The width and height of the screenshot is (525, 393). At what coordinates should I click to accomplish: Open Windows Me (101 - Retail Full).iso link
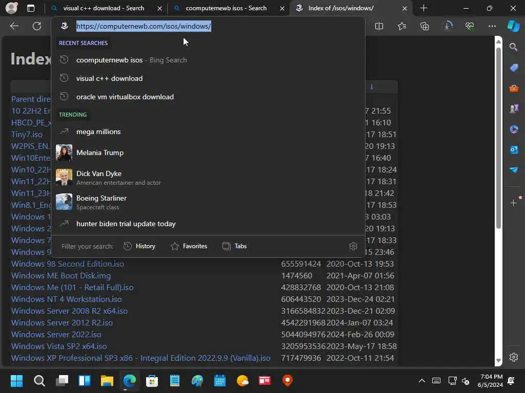click(72, 288)
